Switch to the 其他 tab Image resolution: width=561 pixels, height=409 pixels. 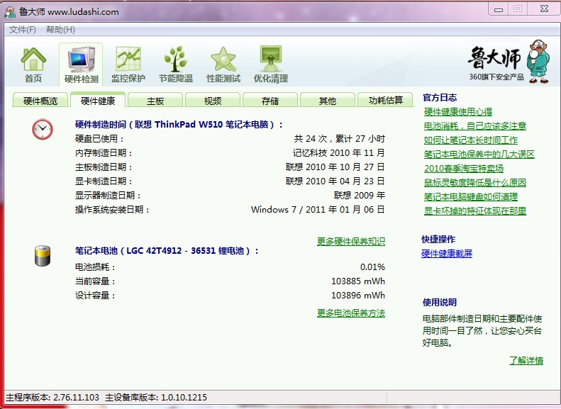tap(328, 101)
